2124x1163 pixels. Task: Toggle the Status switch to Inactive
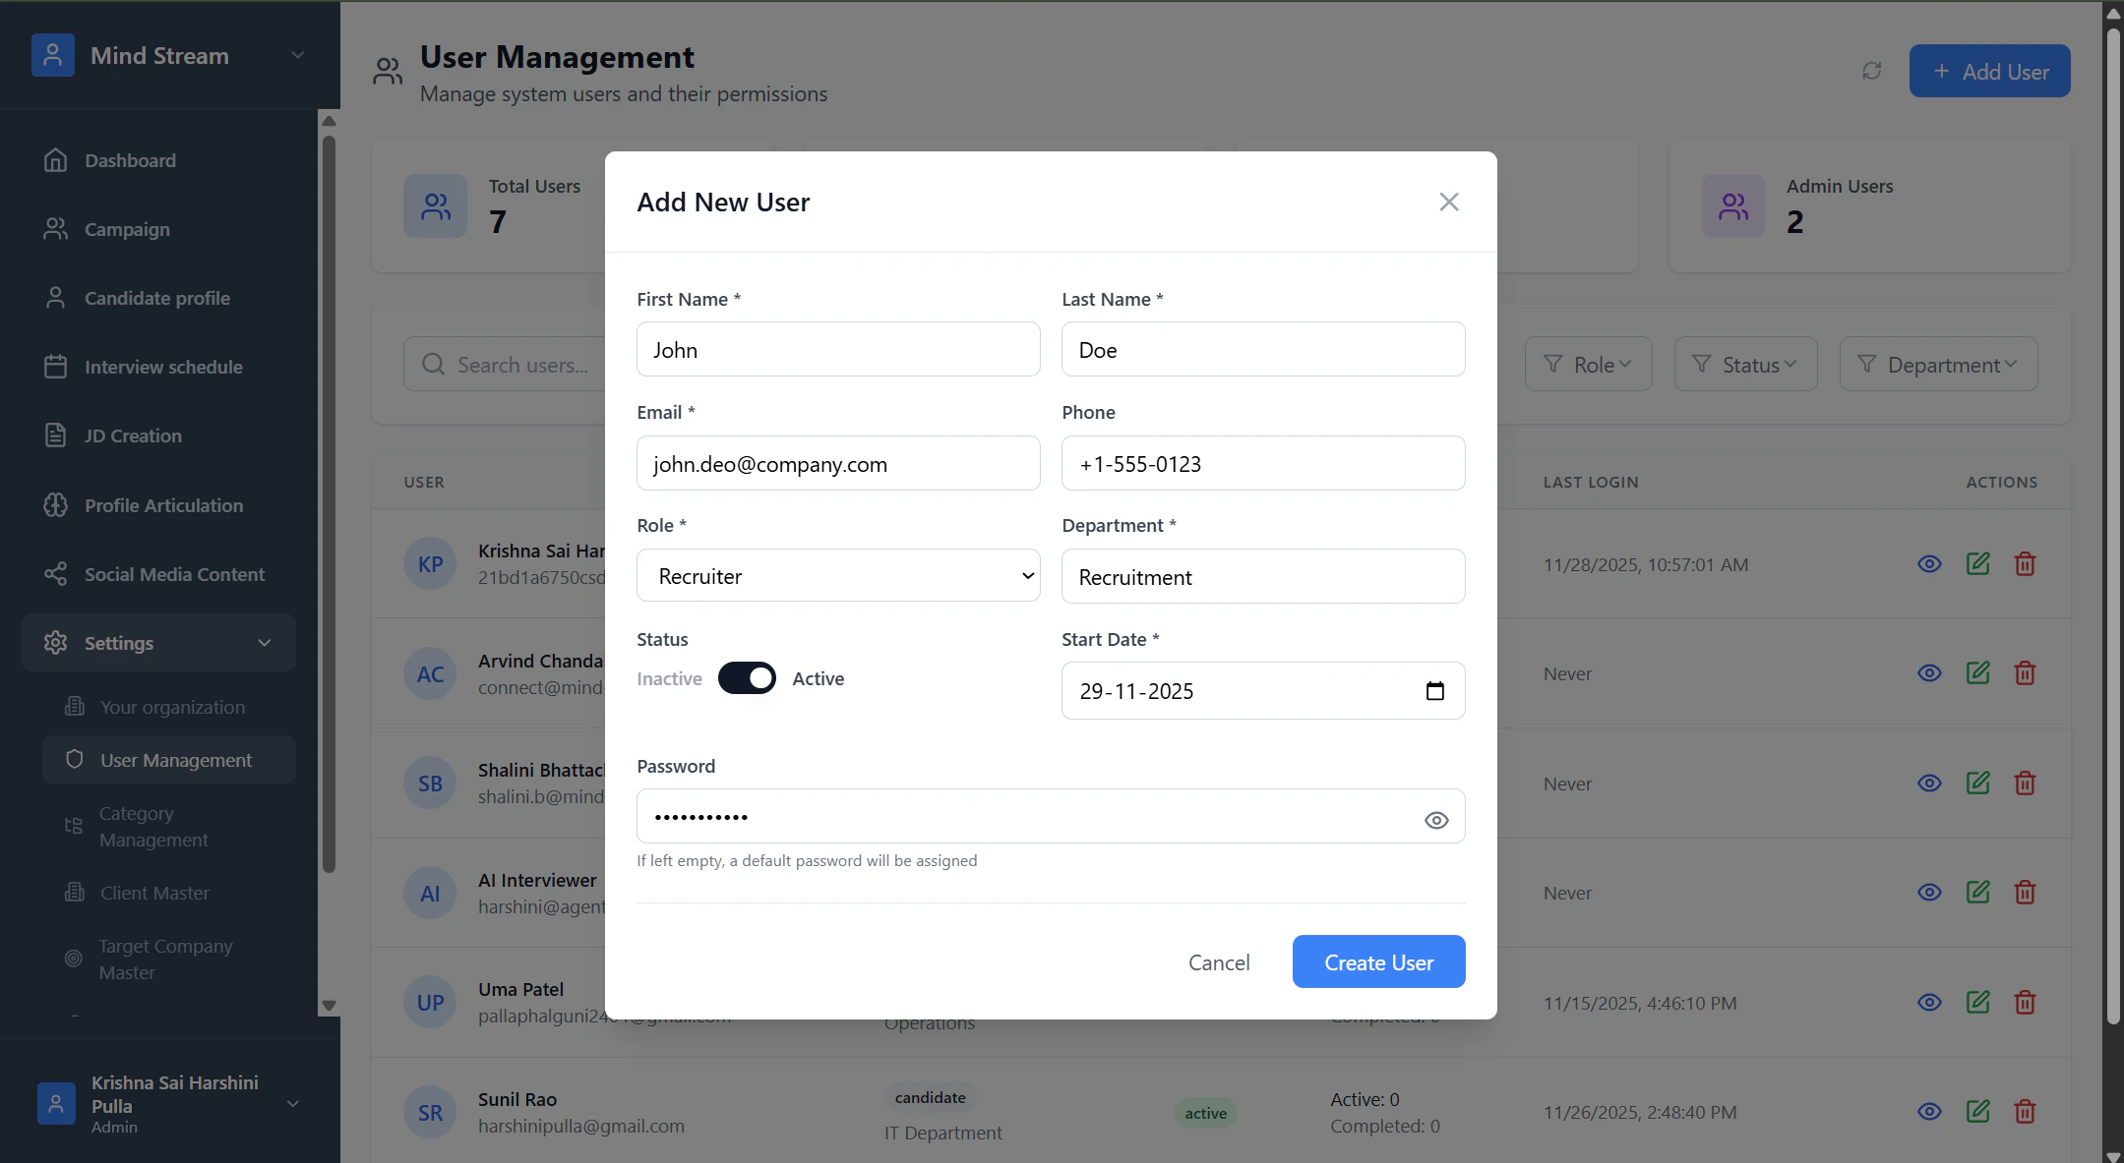point(747,678)
